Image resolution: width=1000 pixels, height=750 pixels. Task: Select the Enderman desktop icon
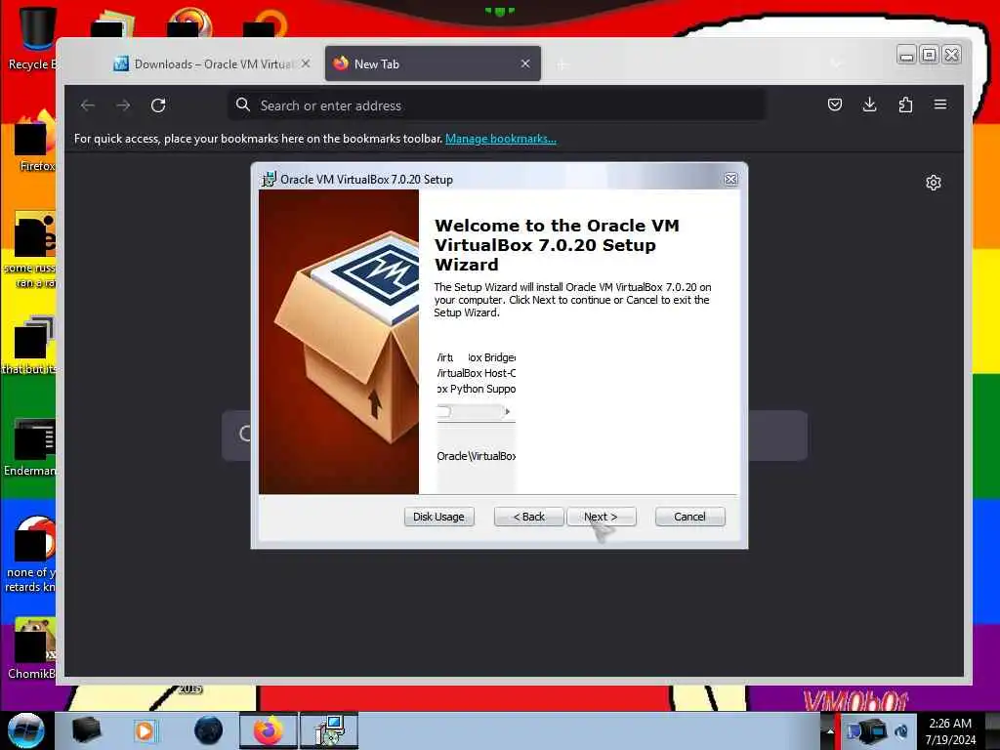click(30, 446)
